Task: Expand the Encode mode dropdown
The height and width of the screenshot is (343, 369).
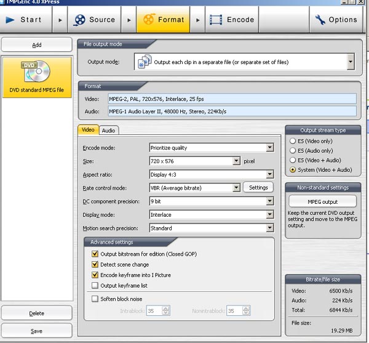Action: point(269,148)
